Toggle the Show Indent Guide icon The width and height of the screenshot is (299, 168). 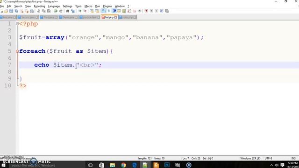tap(114, 11)
